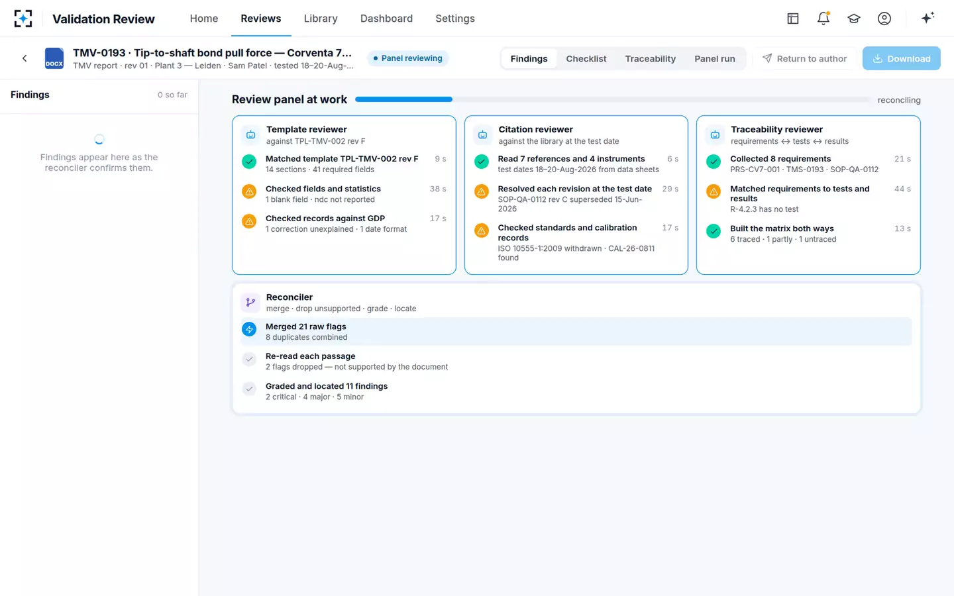Click the '0 so far' findings count
954x596 pixels.
(172, 95)
